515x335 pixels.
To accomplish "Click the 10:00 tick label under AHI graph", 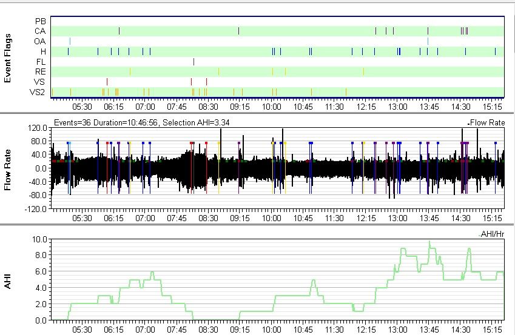I will [271, 330].
